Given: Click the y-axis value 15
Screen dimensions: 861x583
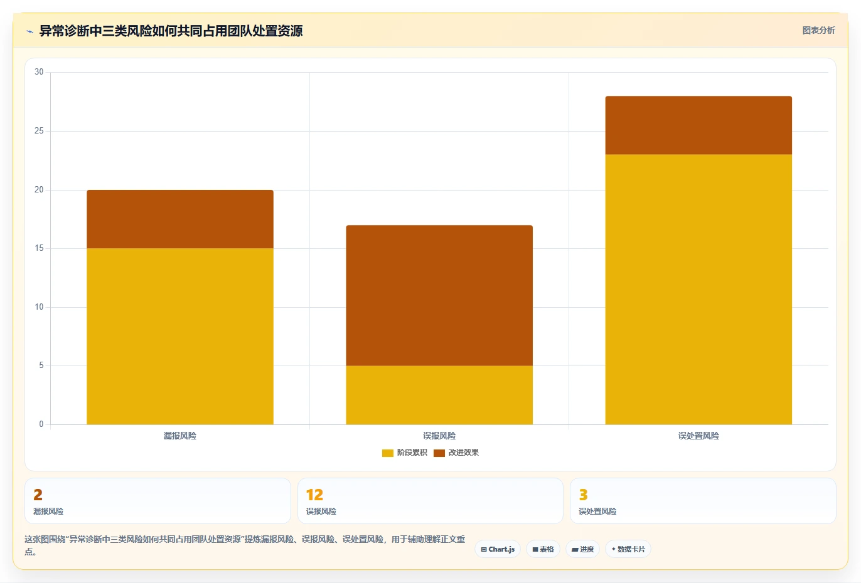Looking at the screenshot, I should coord(39,248).
